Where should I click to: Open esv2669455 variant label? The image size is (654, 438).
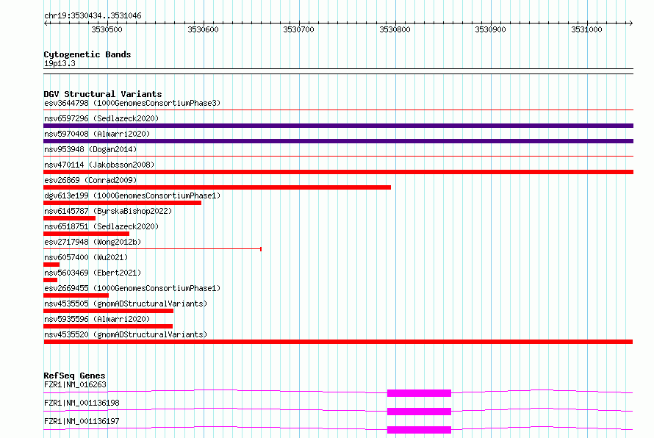coord(132,288)
